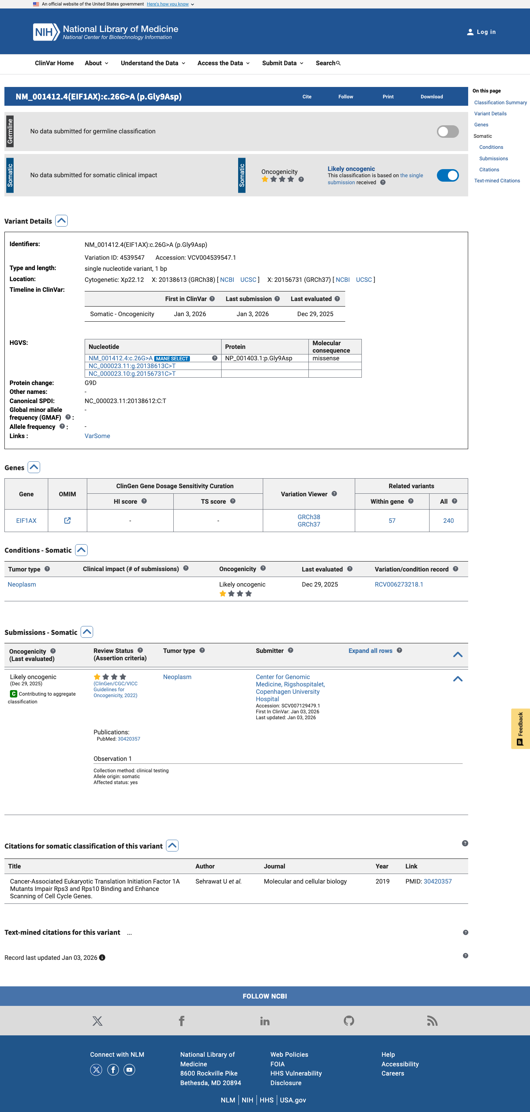Open the OMIM external link icon
Viewport: 530px width, 1112px height.
[67, 521]
